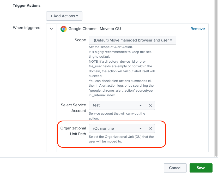Clear the /Quarantine OU path selection
Viewport: 218px width, 178px height.
coord(150,128)
